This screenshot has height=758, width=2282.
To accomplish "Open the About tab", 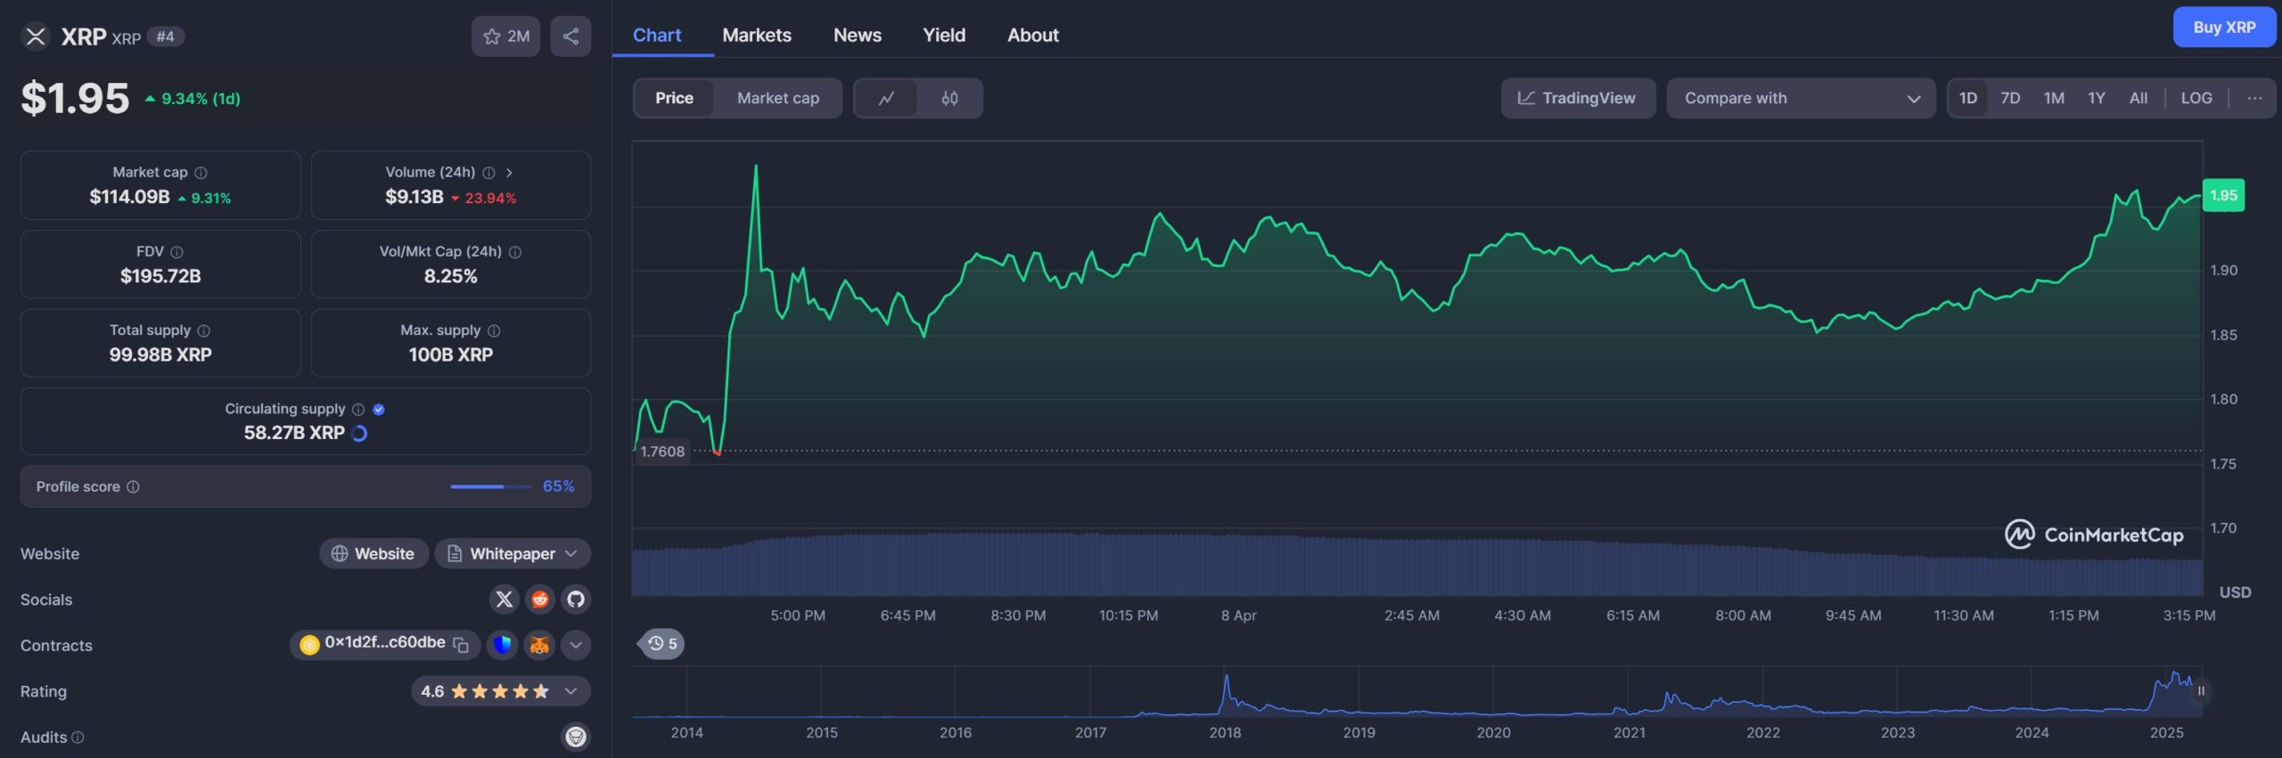I will pyautogui.click(x=1033, y=36).
